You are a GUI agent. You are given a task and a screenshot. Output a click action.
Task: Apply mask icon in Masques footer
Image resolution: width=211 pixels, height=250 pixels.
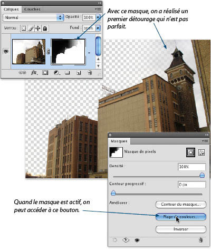coord(126,240)
